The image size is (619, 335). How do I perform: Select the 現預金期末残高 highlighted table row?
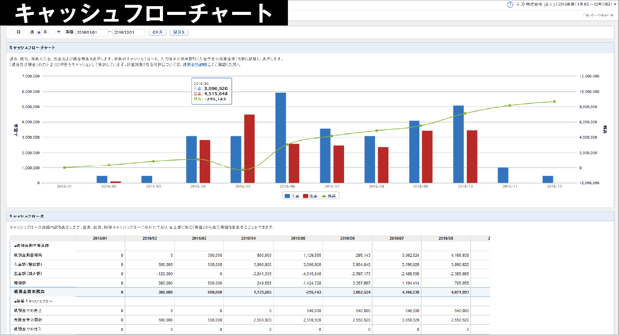click(250, 292)
